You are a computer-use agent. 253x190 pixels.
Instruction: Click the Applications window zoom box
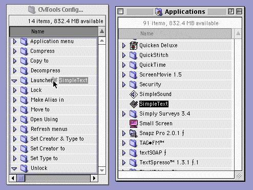click(x=231, y=12)
